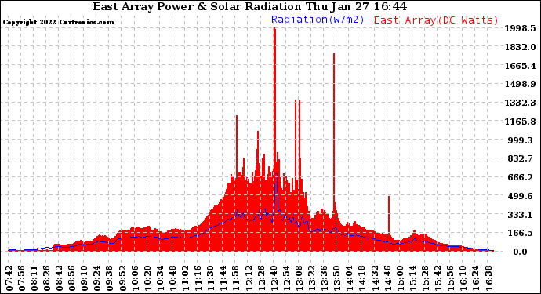The width and height of the screenshot is (541, 294).
Task: Pick the 12:12 x-axis label
Action: tap(249, 278)
